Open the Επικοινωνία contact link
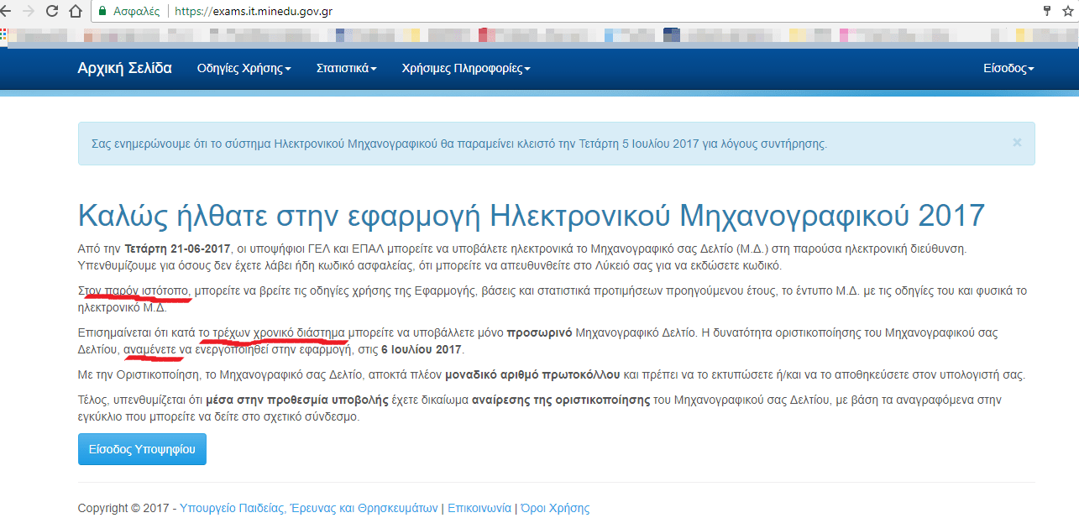1079x518 pixels. pos(479,508)
